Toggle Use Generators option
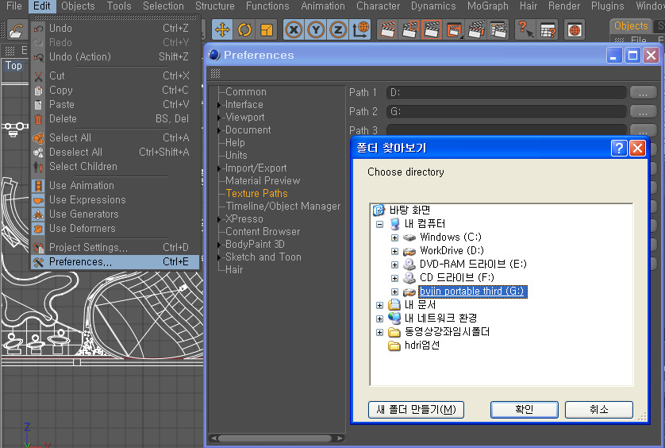 [115, 214]
